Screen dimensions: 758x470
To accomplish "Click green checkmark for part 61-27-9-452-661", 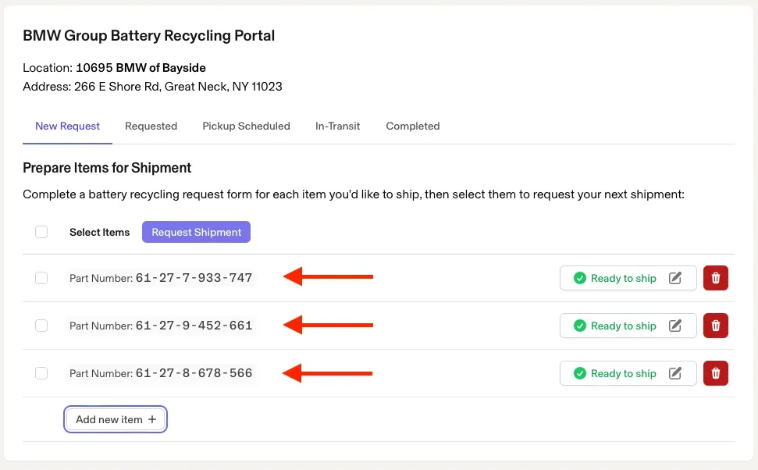I will [579, 326].
